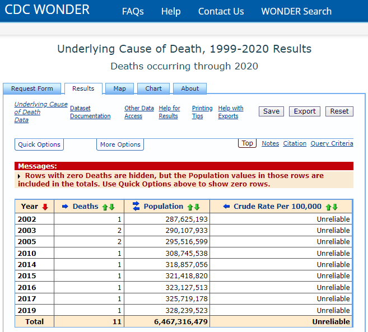Viewport: 368px width, 332px height.
Task: Click population value 295,516,599
Action: tap(187, 242)
